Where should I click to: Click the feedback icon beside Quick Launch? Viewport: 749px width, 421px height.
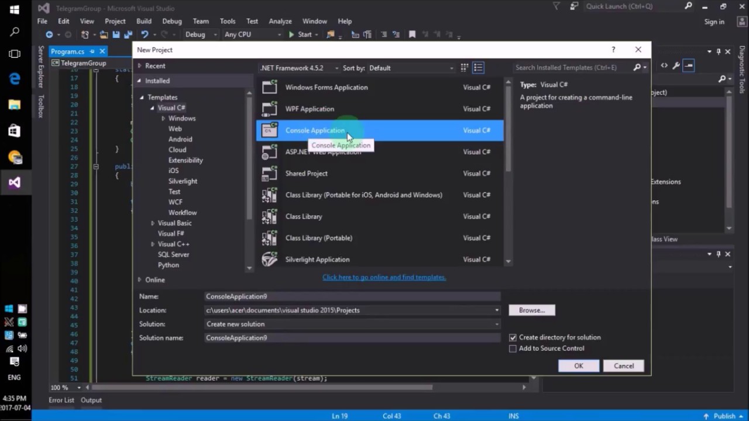point(574,6)
